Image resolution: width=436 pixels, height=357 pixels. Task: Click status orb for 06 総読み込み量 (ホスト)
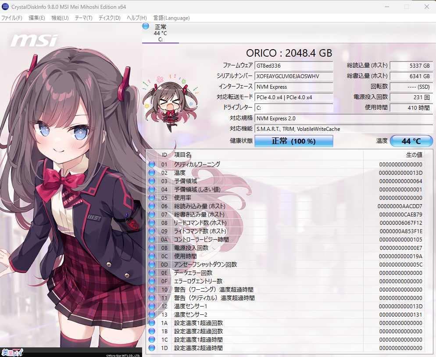(x=152, y=206)
